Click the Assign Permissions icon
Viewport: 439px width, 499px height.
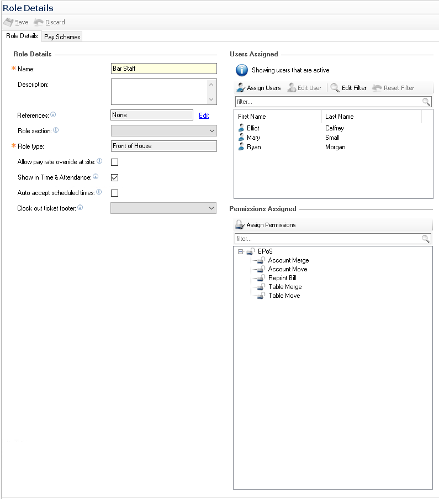pos(240,225)
